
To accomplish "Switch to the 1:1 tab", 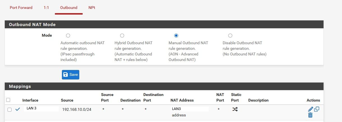I will click(46, 8).
